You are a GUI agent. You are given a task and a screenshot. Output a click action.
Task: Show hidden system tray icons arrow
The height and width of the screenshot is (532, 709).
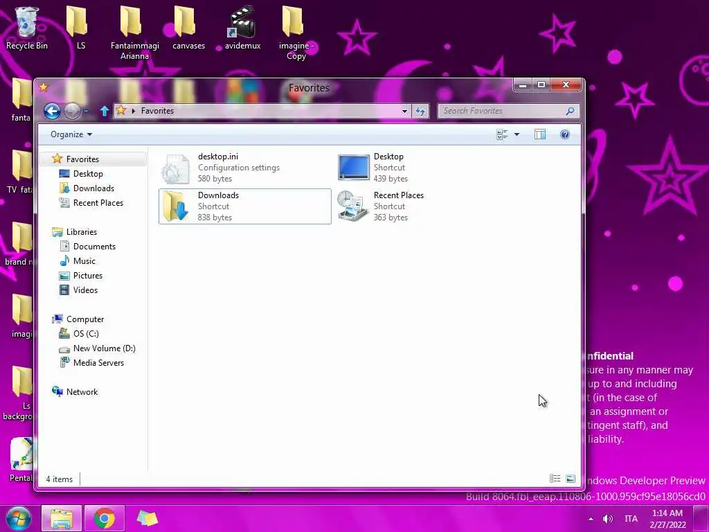591,519
